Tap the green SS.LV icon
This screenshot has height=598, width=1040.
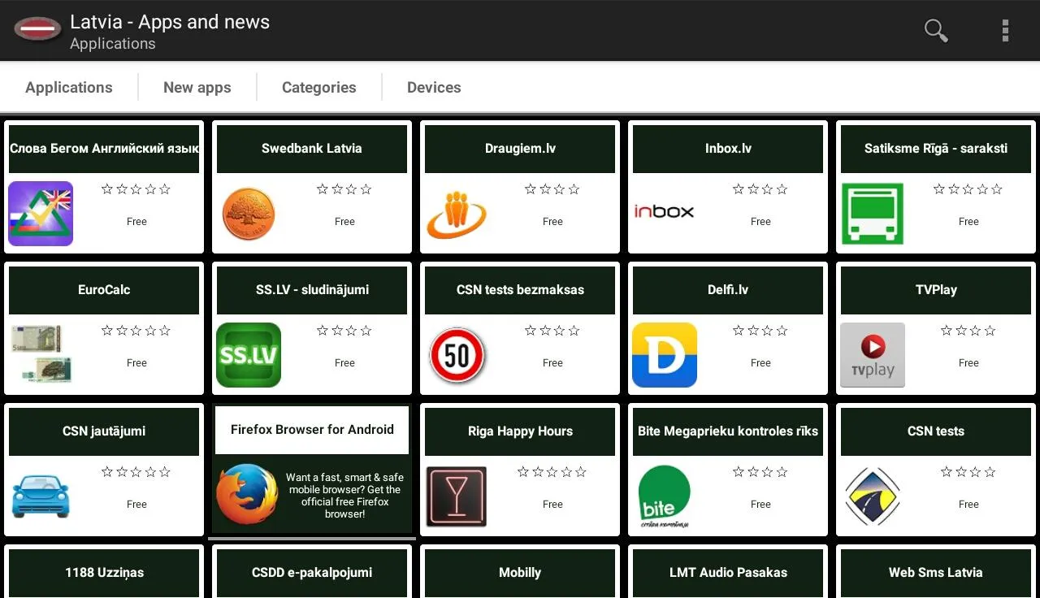(x=249, y=355)
